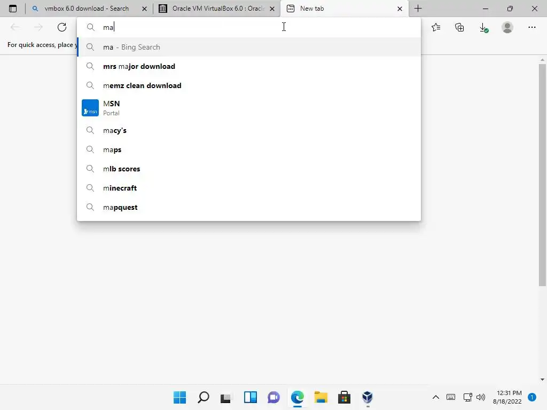
Task: Click the browser Forward arrow
Action: pos(38,27)
